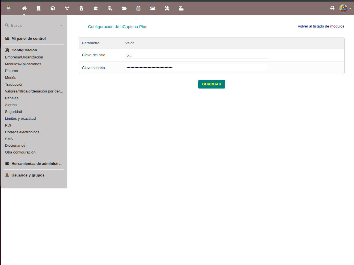Click the Parámetro column header
The image size is (354, 265).
click(x=91, y=43)
